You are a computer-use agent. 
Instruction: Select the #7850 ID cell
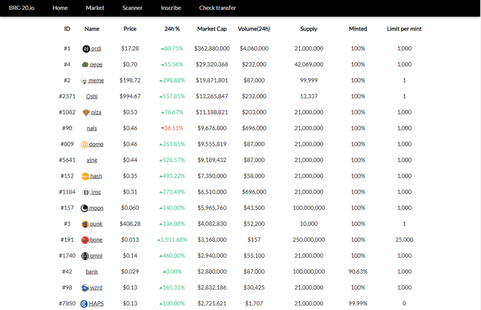pos(67,303)
